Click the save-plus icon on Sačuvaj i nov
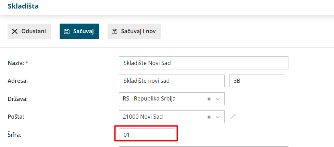The width and height of the screenshot is (334, 147). pos(114,31)
